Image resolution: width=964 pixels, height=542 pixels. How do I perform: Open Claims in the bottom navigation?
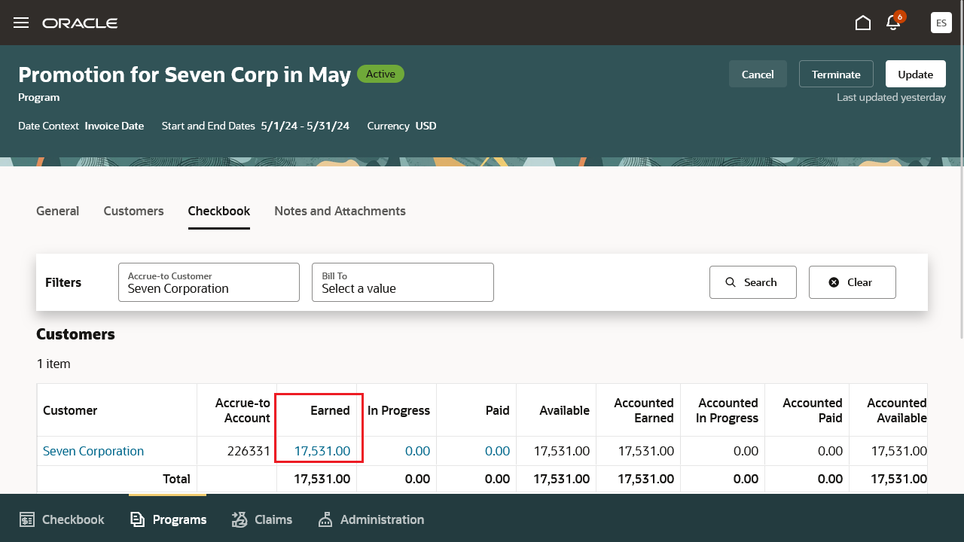(261, 519)
